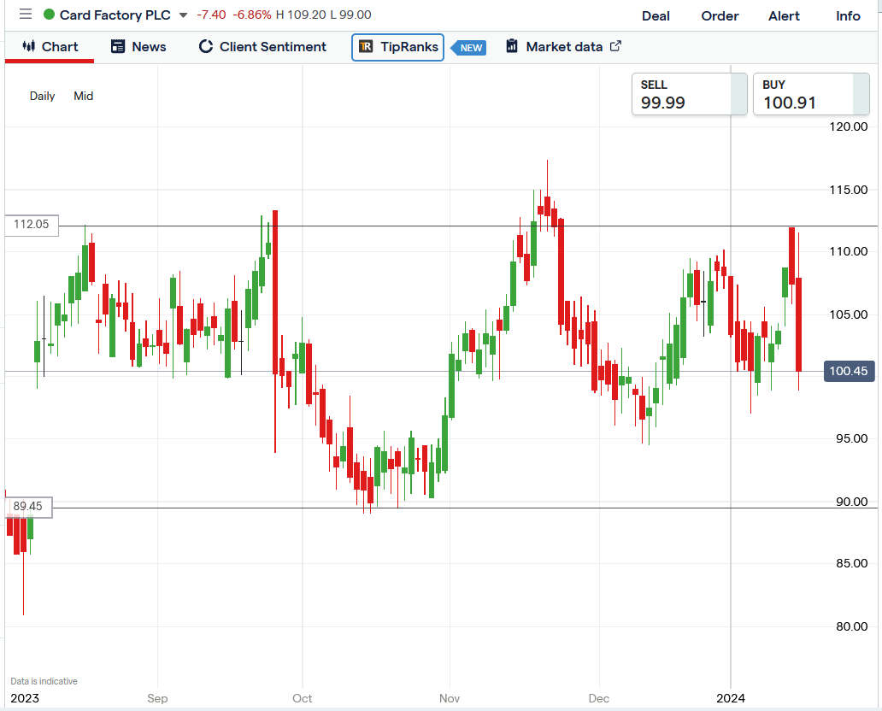Viewport: 882px width, 711px height.
Task: Click the L 99.00 daily low value
Action: (x=350, y=15)
